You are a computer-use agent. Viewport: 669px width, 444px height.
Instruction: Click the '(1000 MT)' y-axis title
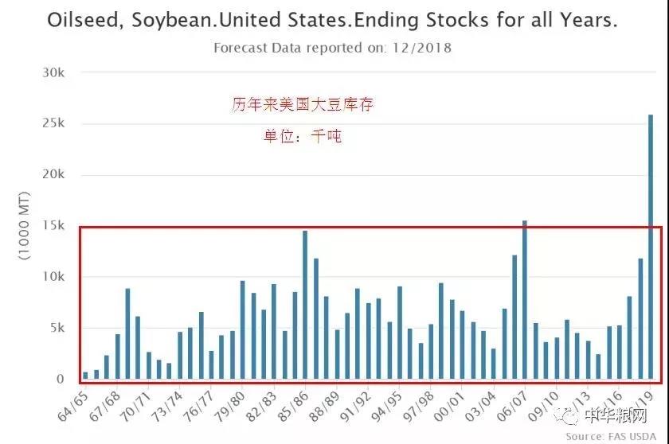click(x=25, y=226)
